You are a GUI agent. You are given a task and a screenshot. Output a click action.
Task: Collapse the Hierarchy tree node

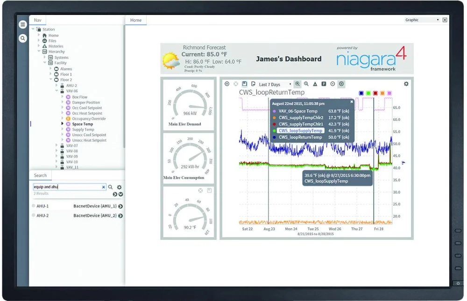coord(39,51)
